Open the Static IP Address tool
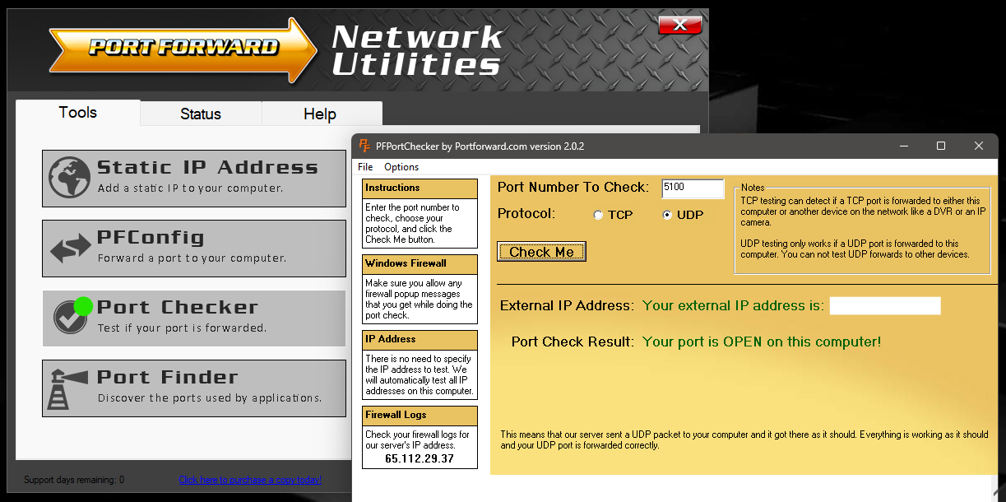Screen dimensions: 1006x502 (194, 179)
